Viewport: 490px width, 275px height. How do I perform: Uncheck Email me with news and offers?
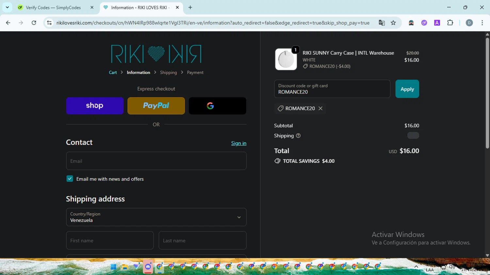(70, 179)
